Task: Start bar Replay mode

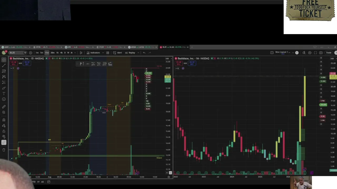Action: click(130, 53)
